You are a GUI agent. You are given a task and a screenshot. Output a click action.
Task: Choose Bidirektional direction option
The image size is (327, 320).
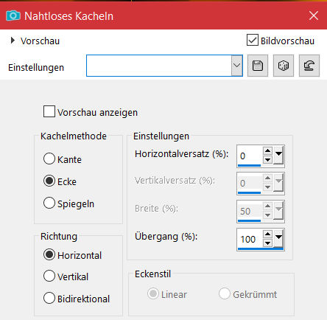[x=49, y=298]
